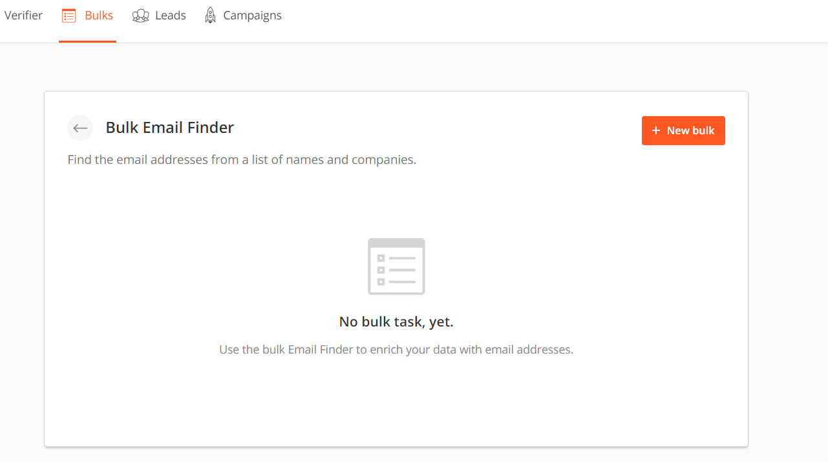This screenshot has width=828, height=462.
Task: Switch to the Leads tab
Action: tap(171, 15)
